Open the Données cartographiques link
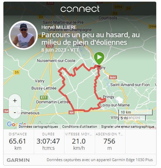 [38, 127]
